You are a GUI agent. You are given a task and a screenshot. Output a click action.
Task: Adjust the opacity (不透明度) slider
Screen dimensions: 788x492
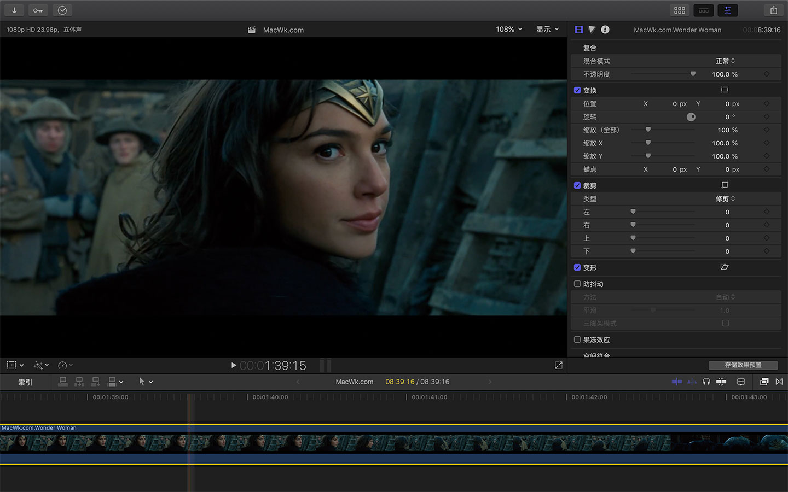pos(663,74)
